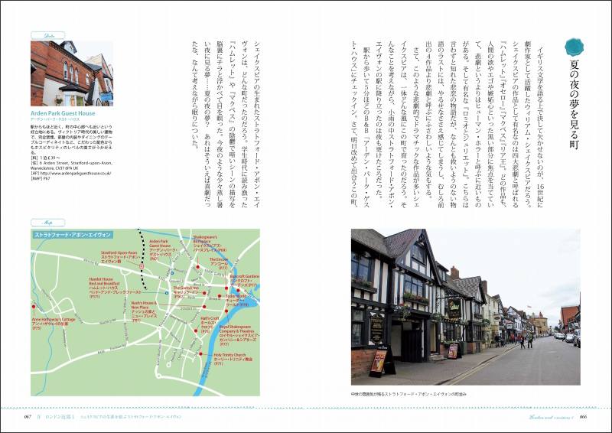Click the blue seal icon beside the heading
Viewport: 612px width, 433px height.
(574, 47)
